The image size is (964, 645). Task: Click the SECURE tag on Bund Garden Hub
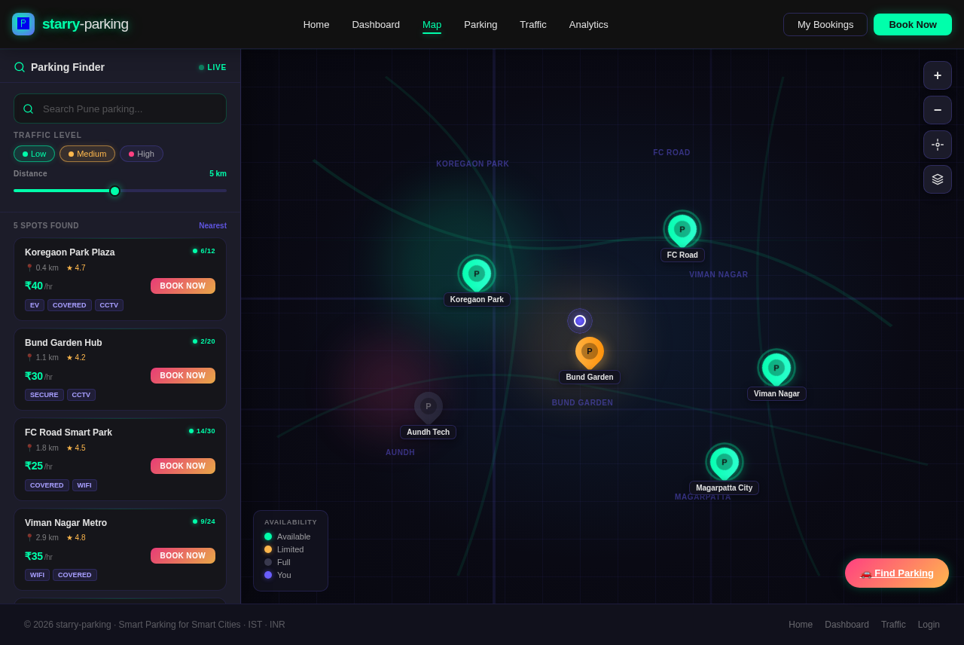point(44,395)
